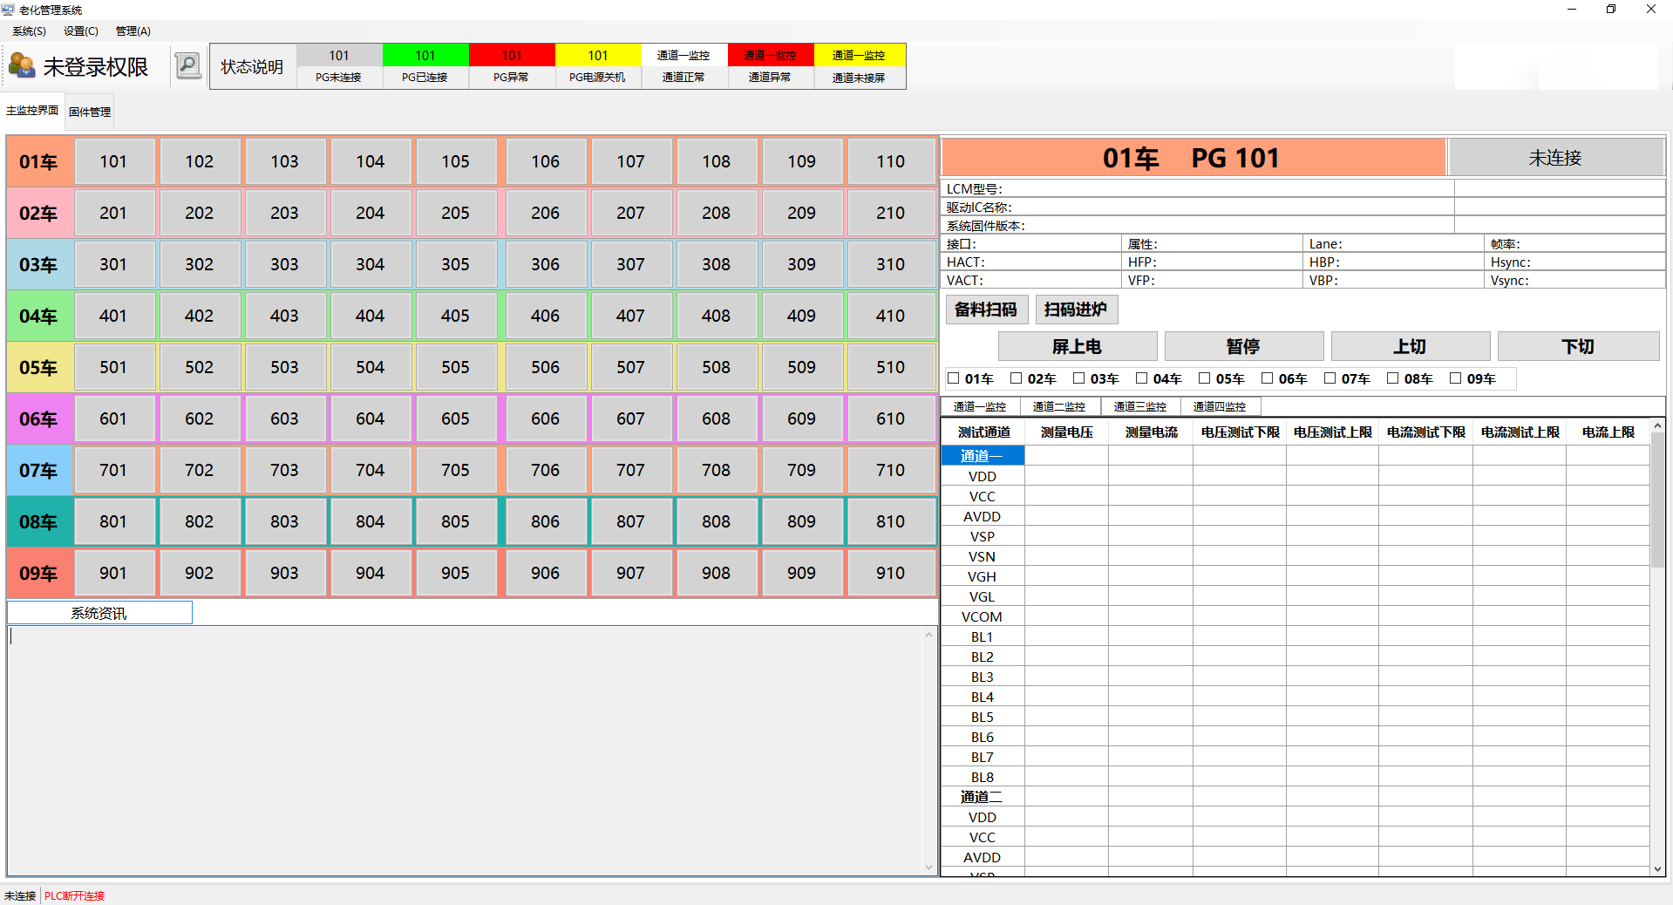Click the green PG已连接 legend swatch
The image size is (1673, 905).
tap(425, 56)
